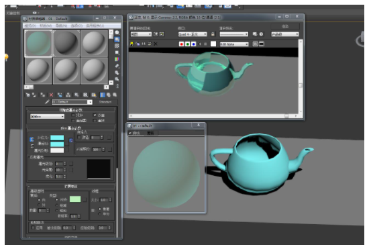Enable the 线框 (Wire) checkbox
This screenshot has width=371, height=249.
click(x=73, y=115)
